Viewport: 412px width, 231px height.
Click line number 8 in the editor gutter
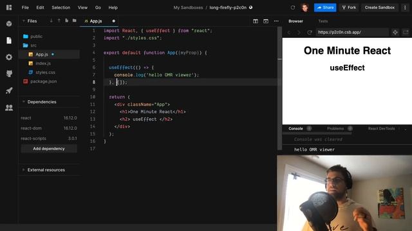pos(94,82)
